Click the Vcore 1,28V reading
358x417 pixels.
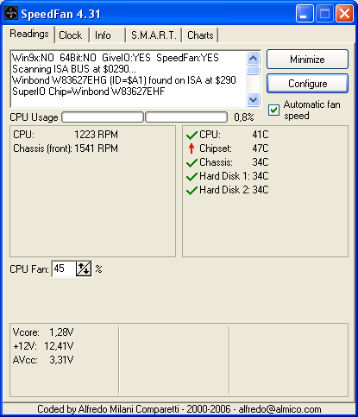coord(43,332)
